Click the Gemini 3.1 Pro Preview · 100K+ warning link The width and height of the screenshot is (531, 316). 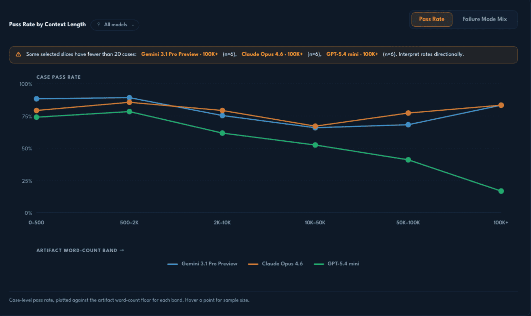point(179,54)
